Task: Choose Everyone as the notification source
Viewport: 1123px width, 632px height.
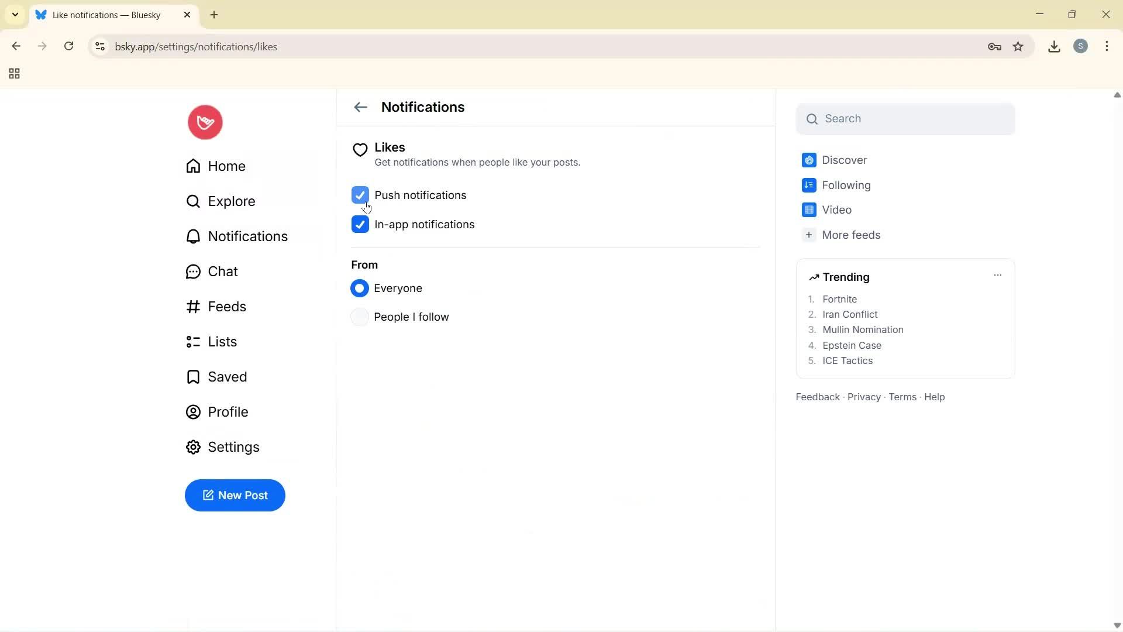Action: [360, 288]
